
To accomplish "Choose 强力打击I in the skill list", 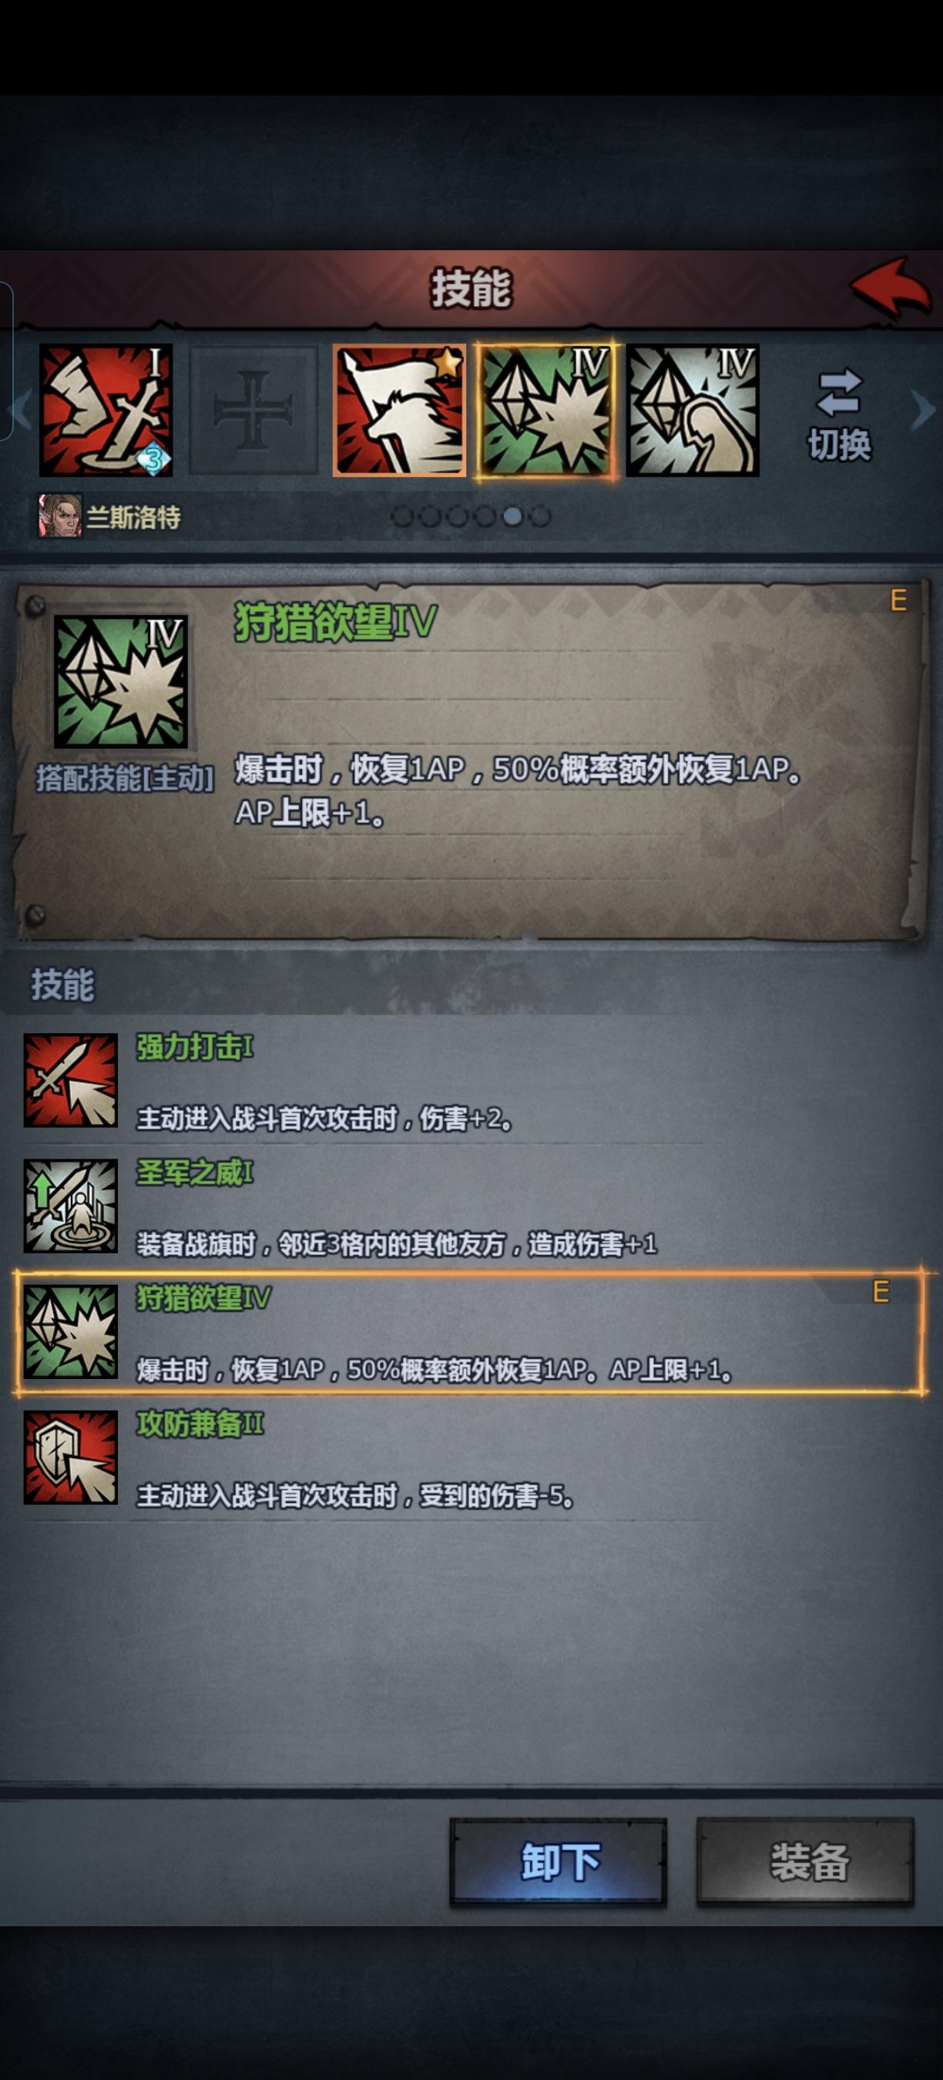I will click(471, 1080).
